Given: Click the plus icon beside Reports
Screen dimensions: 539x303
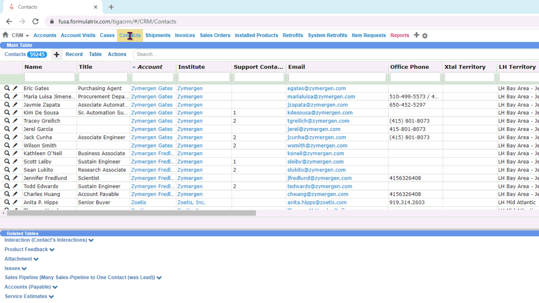Looking at the screenshot, I should [416, 35].
